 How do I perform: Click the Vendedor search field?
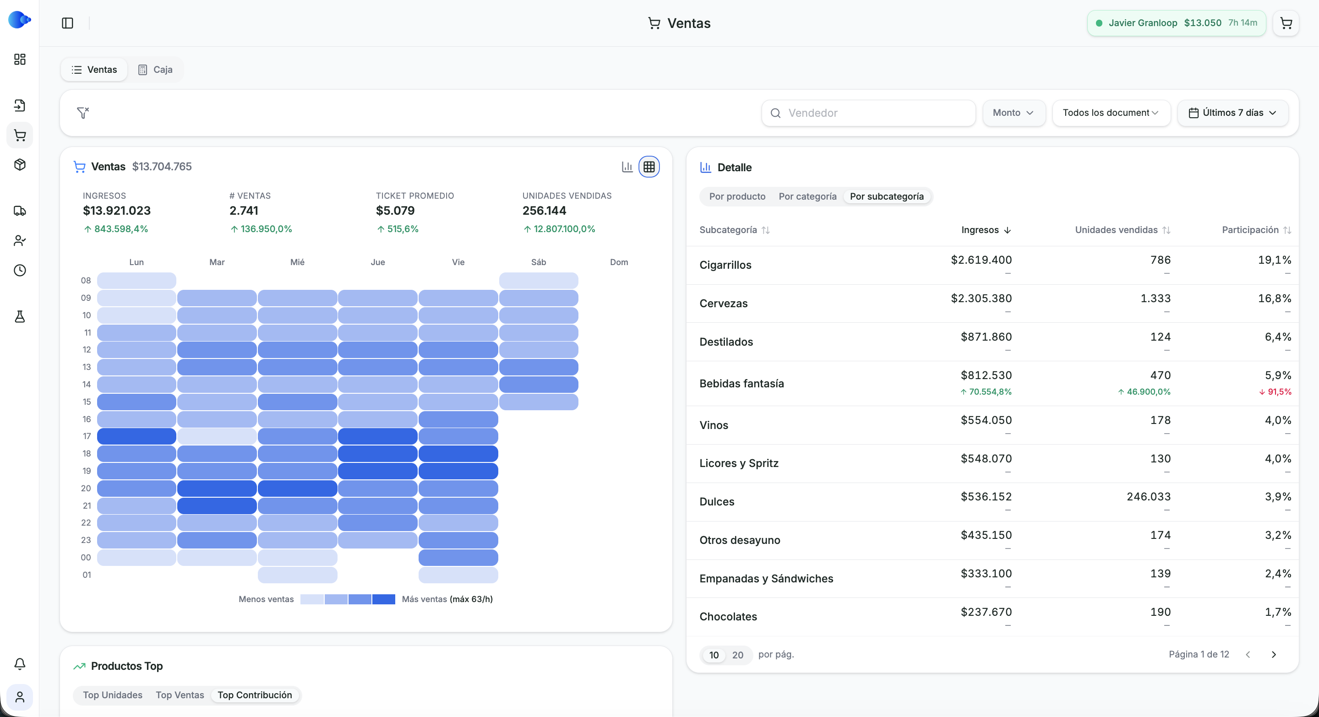(x=868, y=113)
